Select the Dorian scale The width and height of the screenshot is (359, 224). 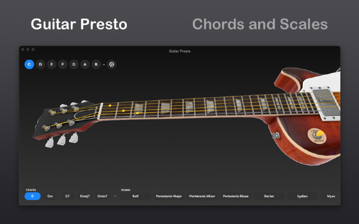tap(269, 196)
